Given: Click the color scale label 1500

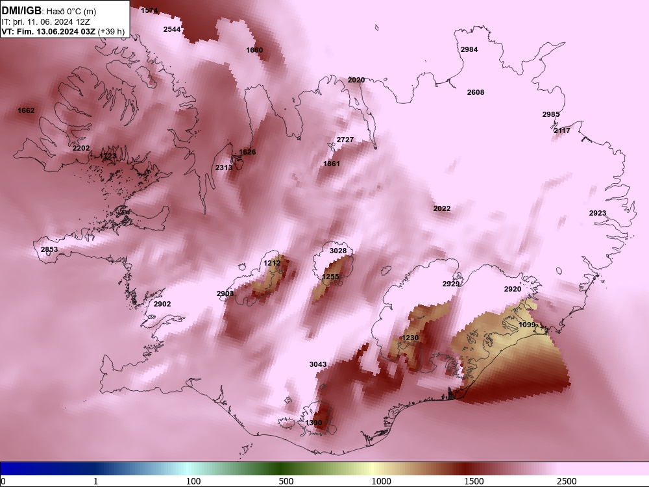Looking at the screenshot, I should tap(474, 481).
